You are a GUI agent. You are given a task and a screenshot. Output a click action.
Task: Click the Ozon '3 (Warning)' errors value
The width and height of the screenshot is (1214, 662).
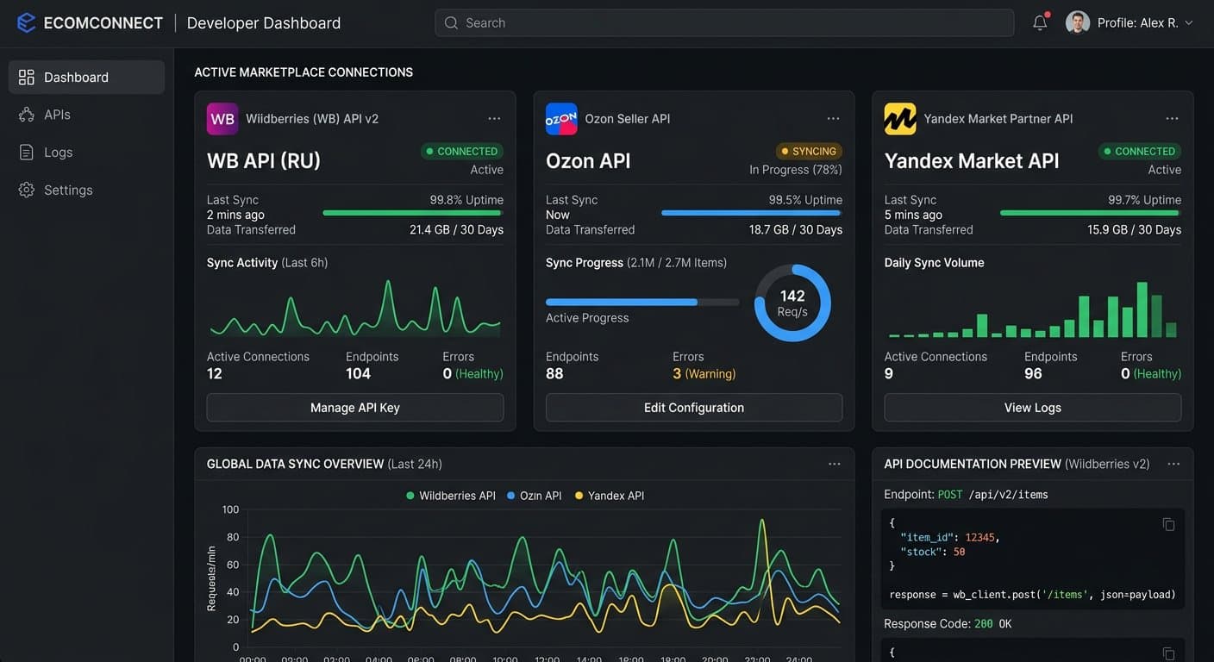(704, 374)
